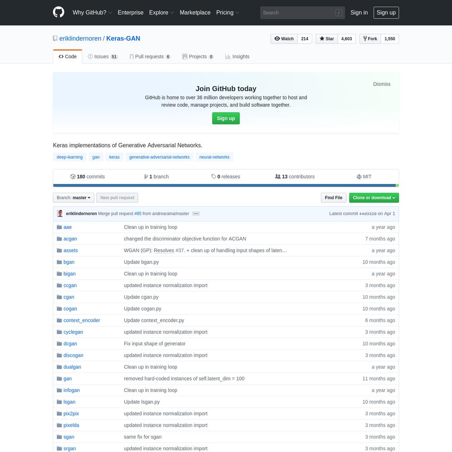
Task: View the 13 contributors list
Action: coord(295,177)
